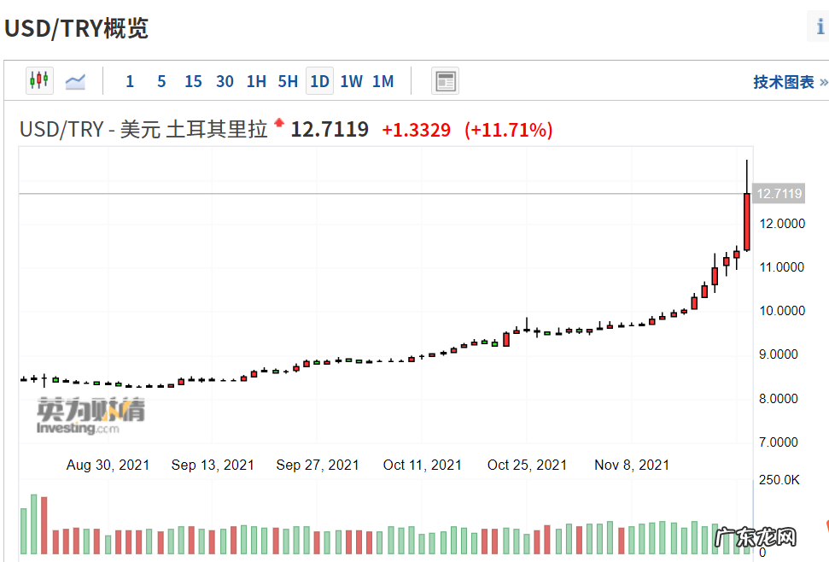Select the 1 minute interval
Image resolution: width=829 pixels, height=562 pixels.
point(129,80)
